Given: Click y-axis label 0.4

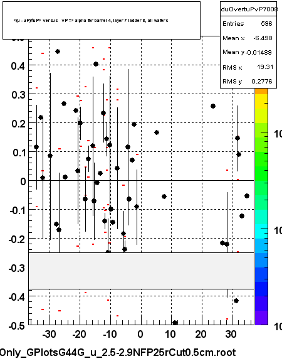Looking at the screenshot, I should 18,66.
